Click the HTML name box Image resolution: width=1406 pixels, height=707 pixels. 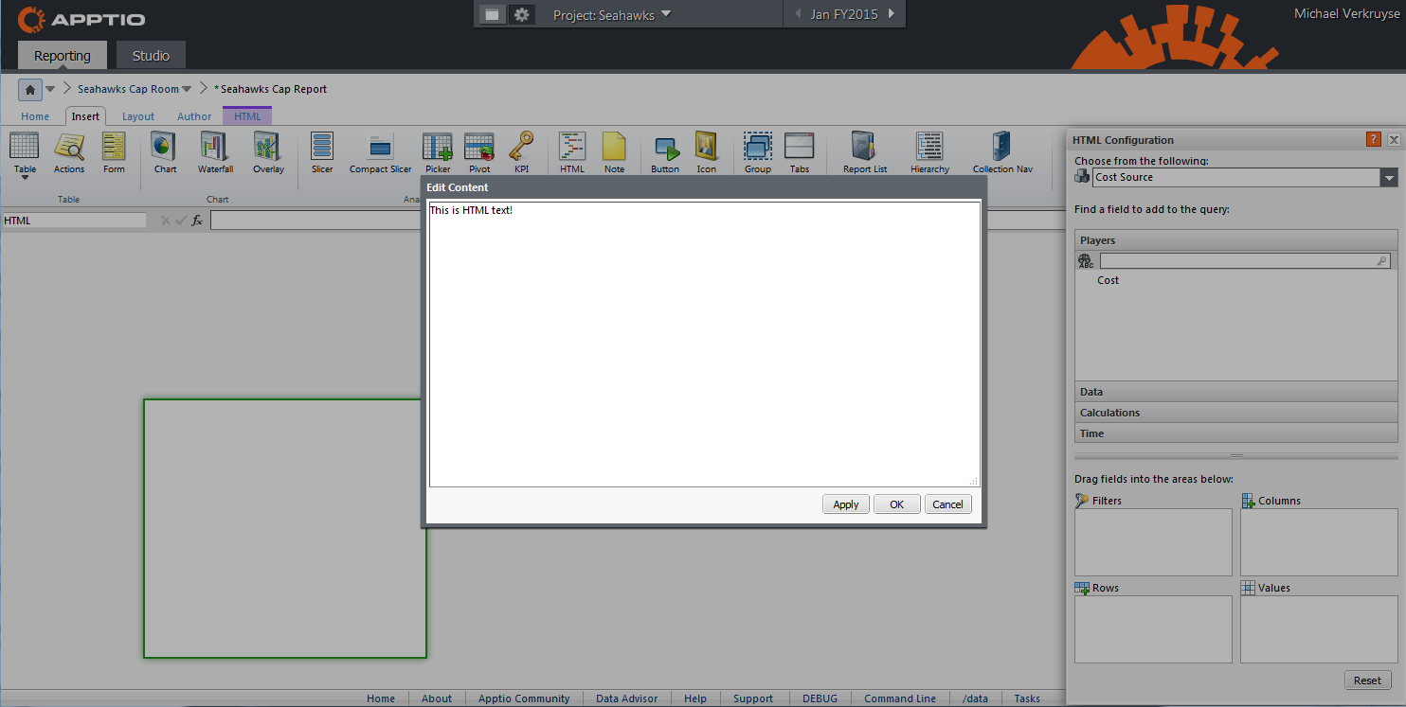point(74,221)
